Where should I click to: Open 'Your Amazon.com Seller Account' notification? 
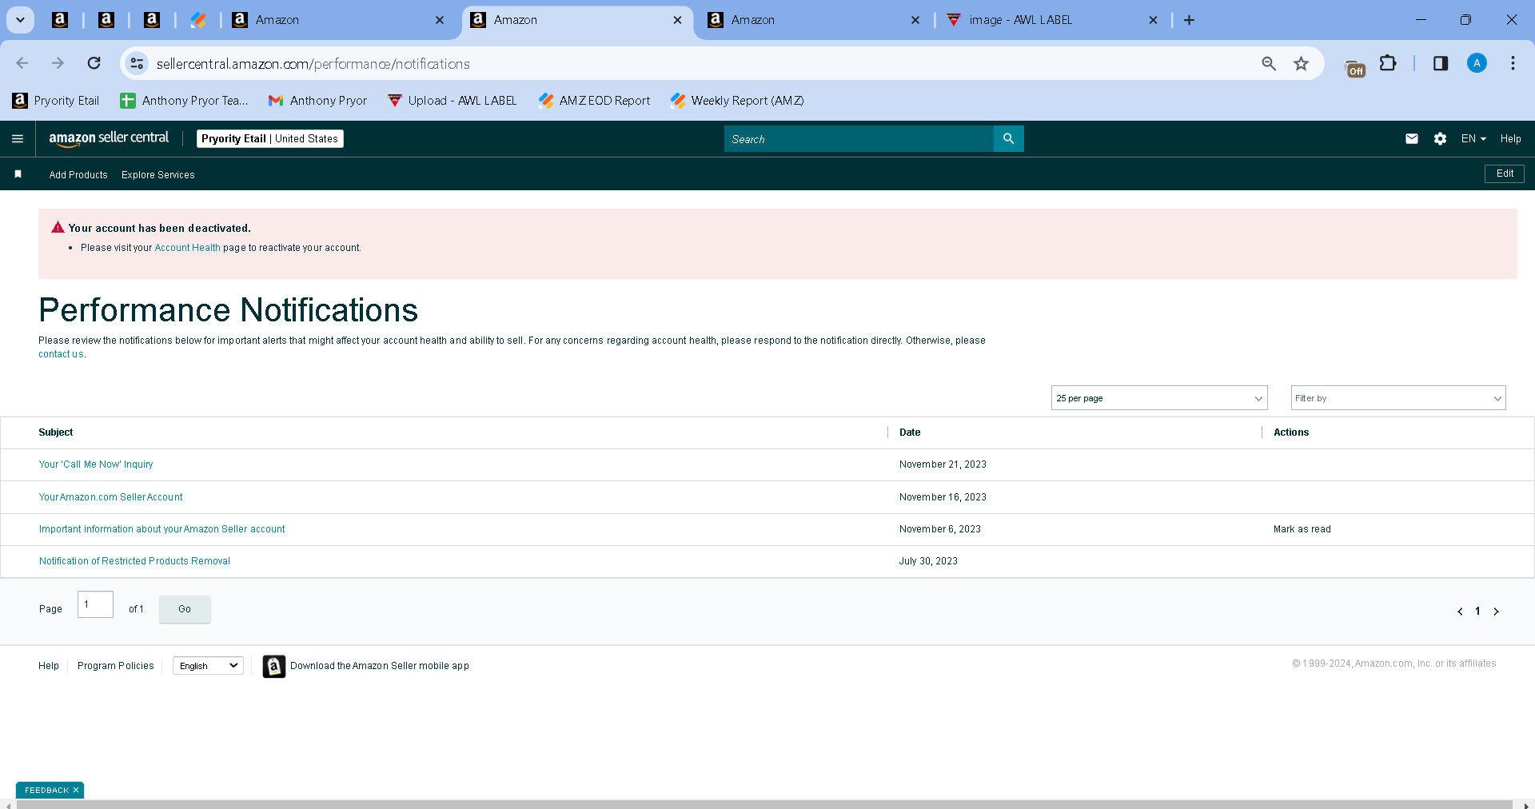pyautogui.click(x=110, y=497)
